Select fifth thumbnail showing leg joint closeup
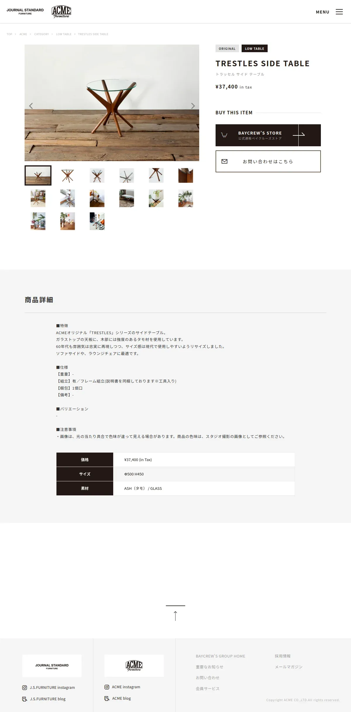The image size is (351, 712). [x=156, y=175]
